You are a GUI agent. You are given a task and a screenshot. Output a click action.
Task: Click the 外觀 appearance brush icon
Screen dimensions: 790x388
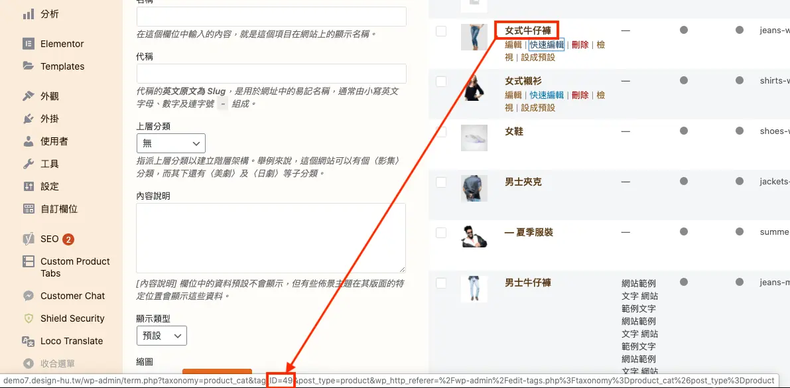coord(29,96)
